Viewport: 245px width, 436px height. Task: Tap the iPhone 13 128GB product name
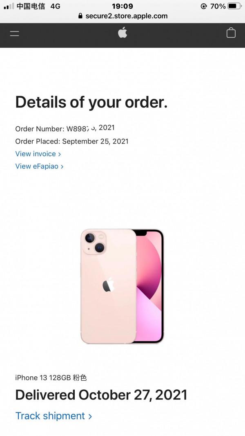(51, 378)
